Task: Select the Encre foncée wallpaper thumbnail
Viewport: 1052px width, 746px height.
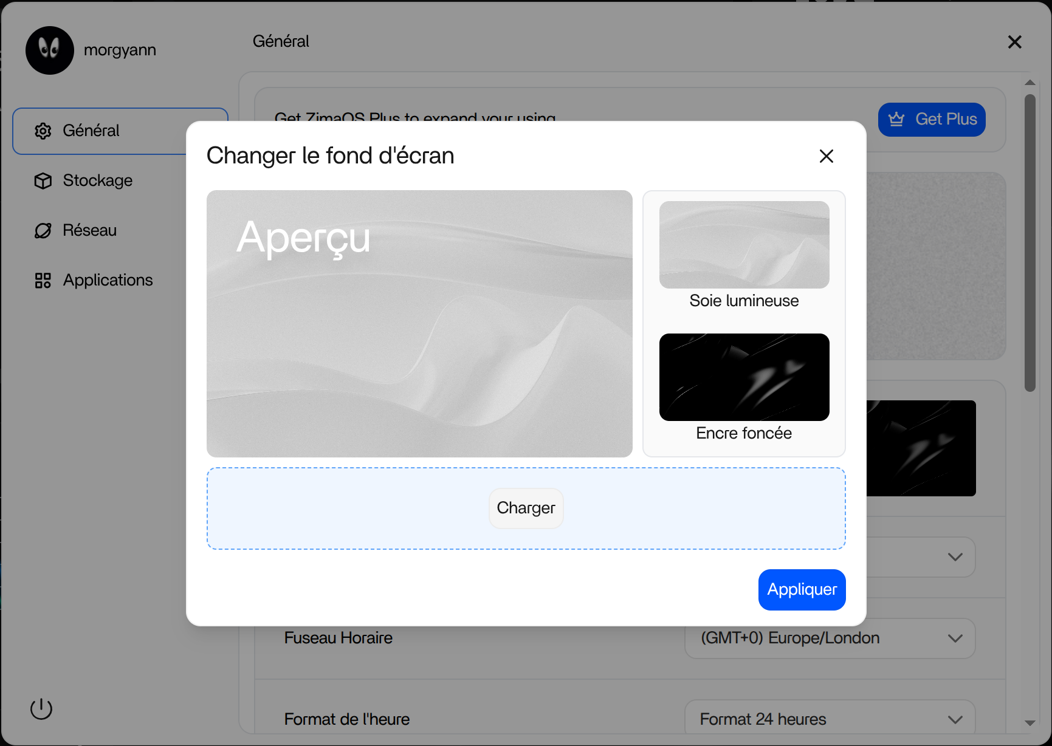Action: pyautogui.click(x=744, y=377)
